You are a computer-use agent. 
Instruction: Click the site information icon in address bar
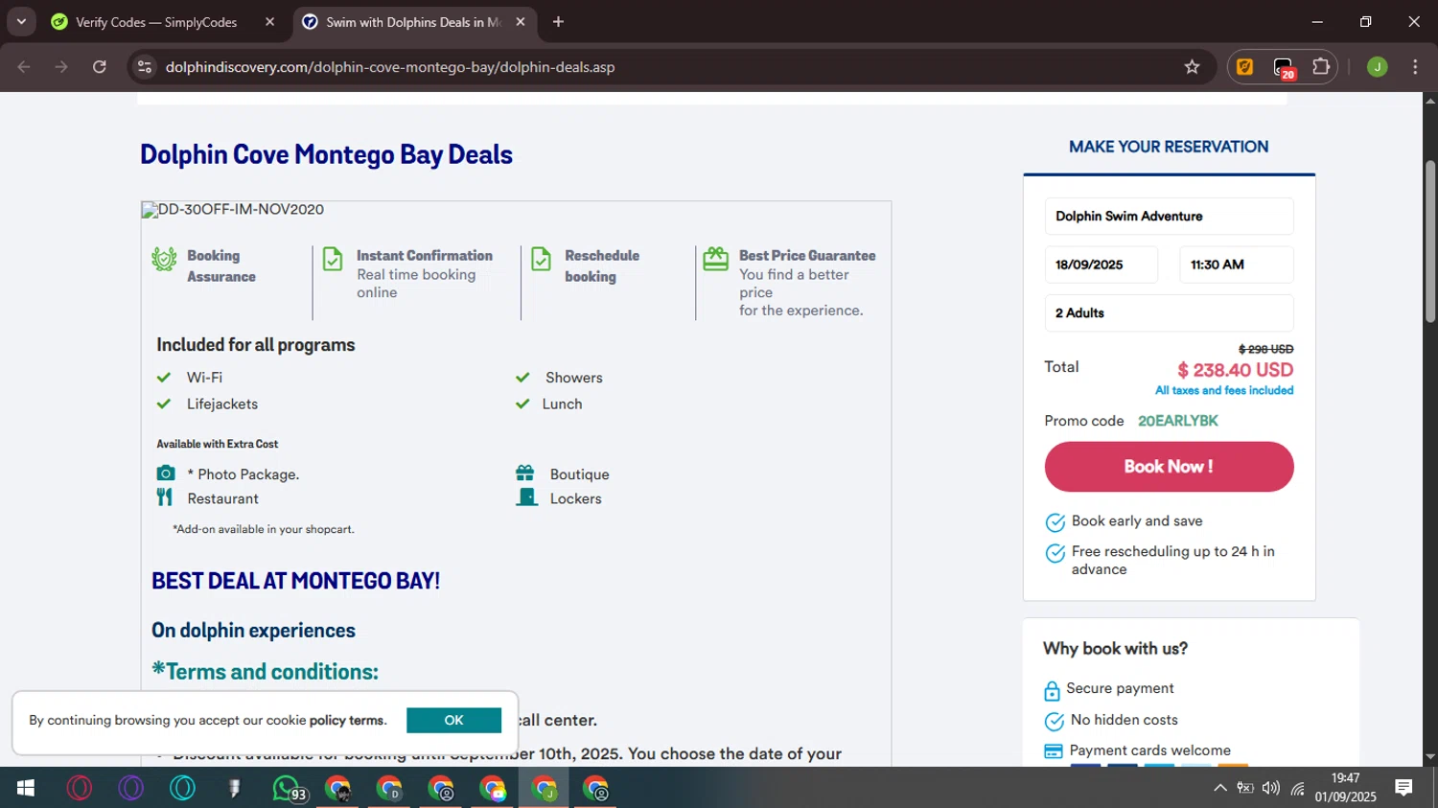(145, 67)
